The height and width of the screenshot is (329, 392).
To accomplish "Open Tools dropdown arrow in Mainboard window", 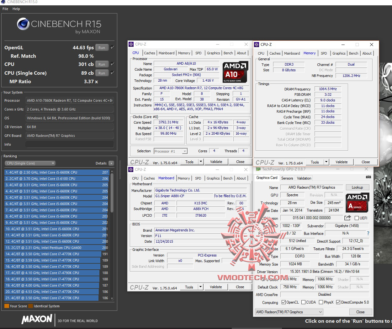I will tap(201, 287).
